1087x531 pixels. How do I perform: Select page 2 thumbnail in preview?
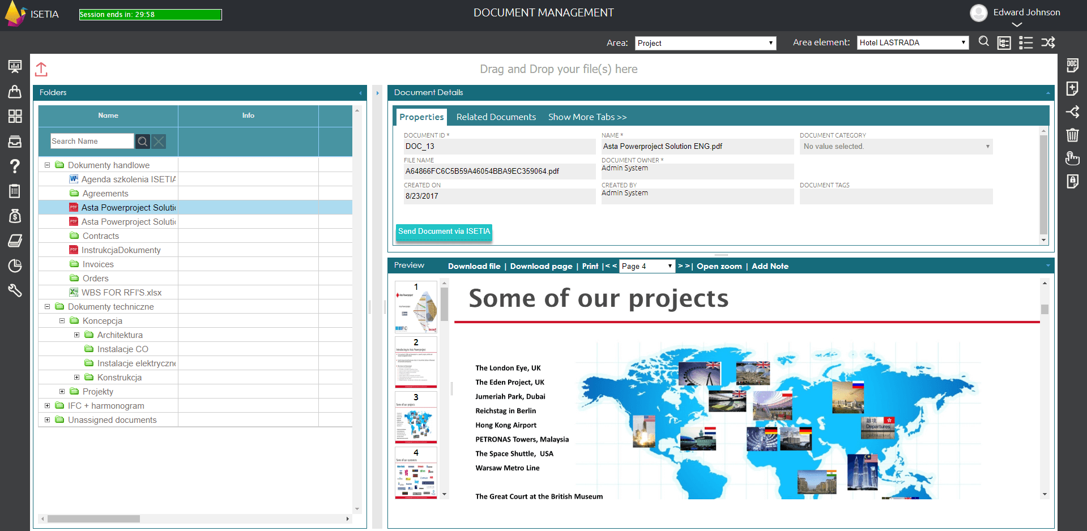click(416, 362)
